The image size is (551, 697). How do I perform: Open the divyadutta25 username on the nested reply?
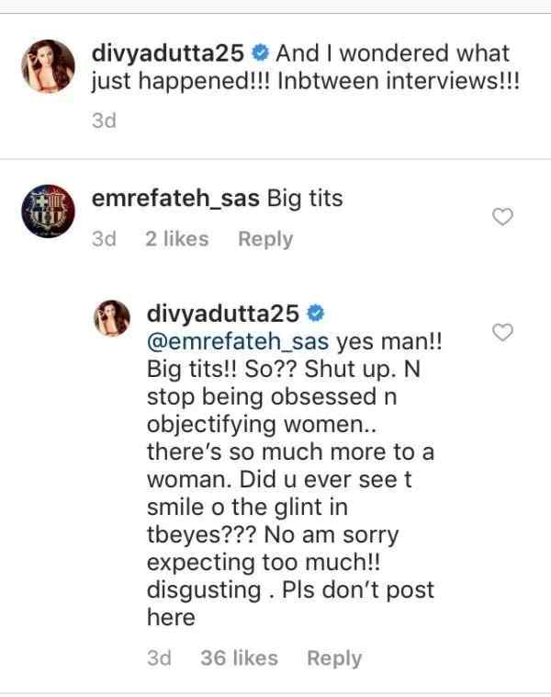[222, 314]
